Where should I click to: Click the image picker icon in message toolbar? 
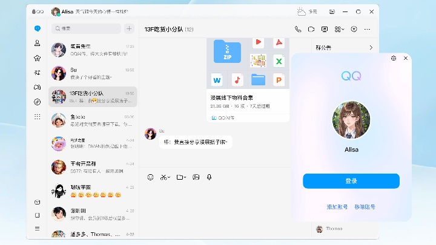[x=196, y=177]
